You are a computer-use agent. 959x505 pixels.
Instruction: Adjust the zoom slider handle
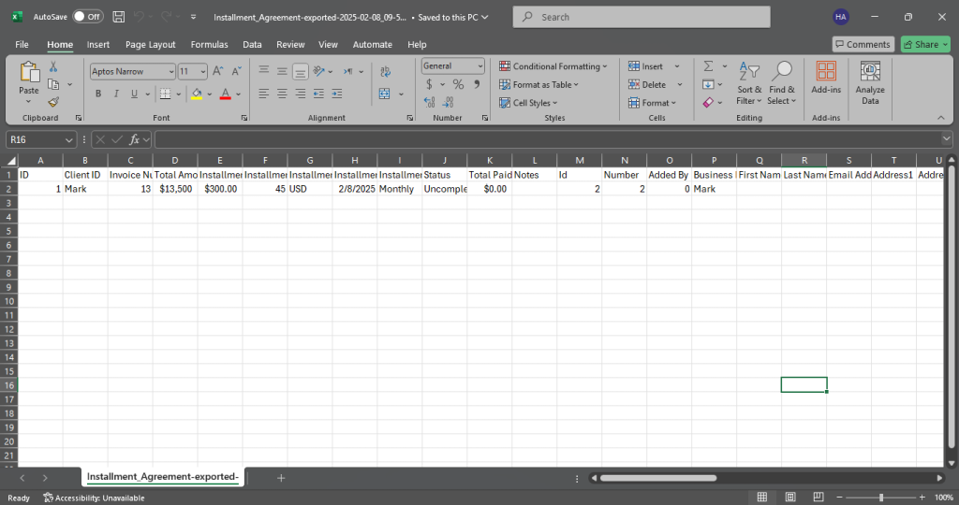coord(881,498)
